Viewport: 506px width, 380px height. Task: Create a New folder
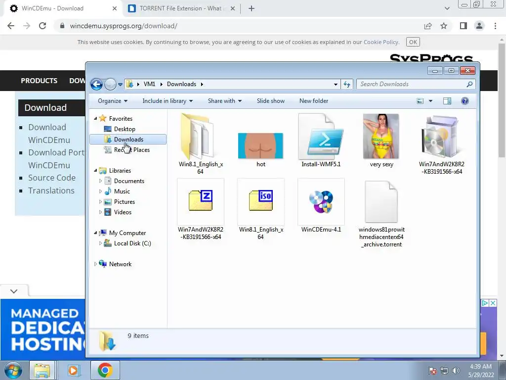[314, 101]
